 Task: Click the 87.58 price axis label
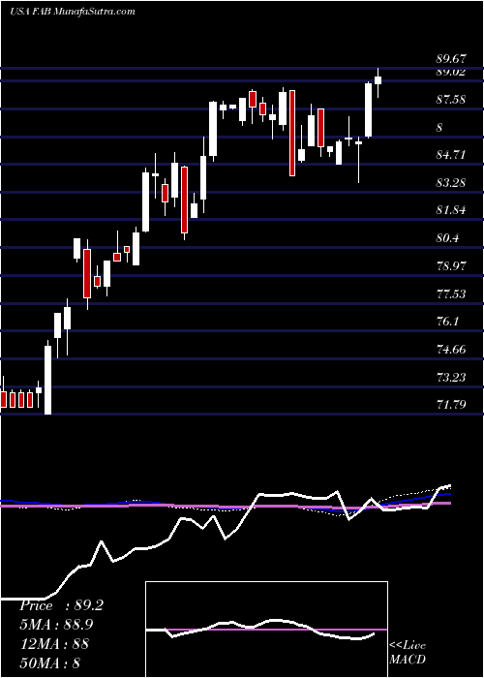click(451, 100)
